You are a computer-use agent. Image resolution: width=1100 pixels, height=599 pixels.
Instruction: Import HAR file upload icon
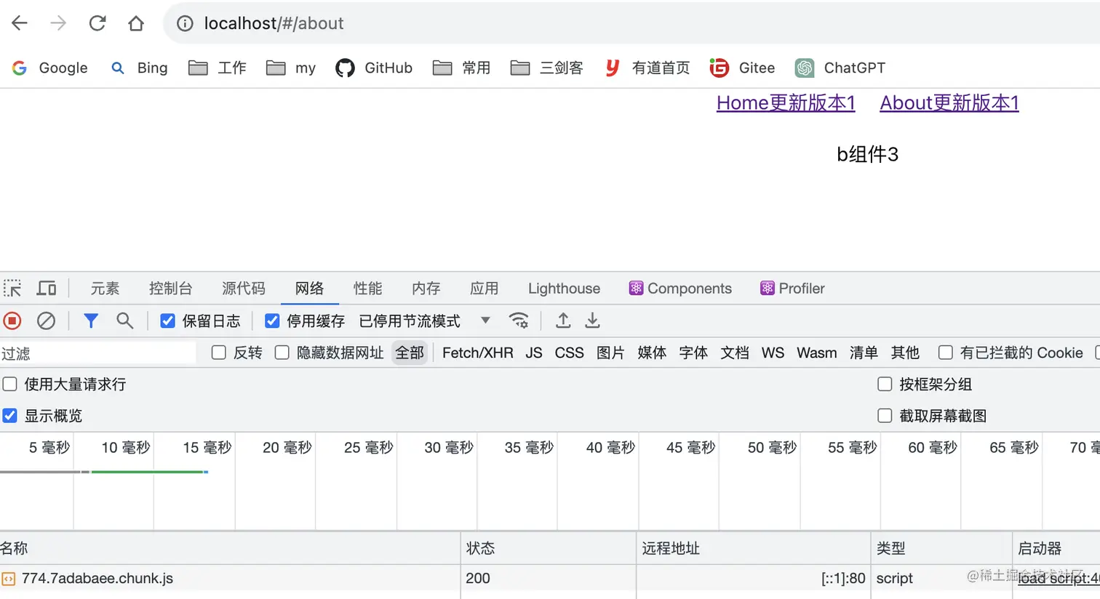tap(563, 321)
